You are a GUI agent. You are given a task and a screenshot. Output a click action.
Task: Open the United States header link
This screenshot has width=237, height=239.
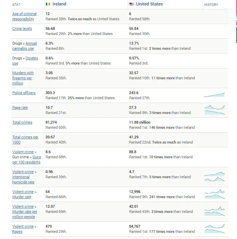pos(149,4)
